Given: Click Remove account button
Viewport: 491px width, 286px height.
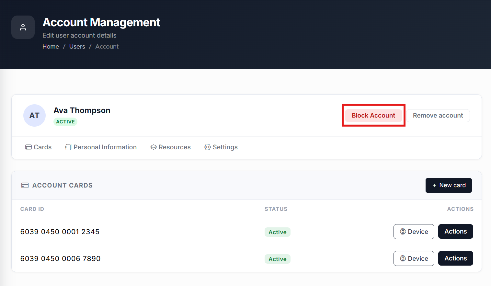Looking at the screenshot, I should (x=438, y=115).
